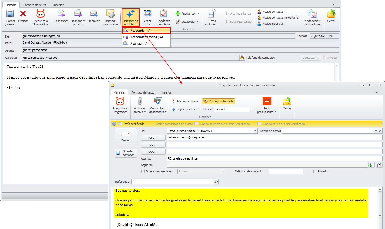Viewport: 385px width, 229px height.
Task: Click Guardar borrador
Action: 126,153
